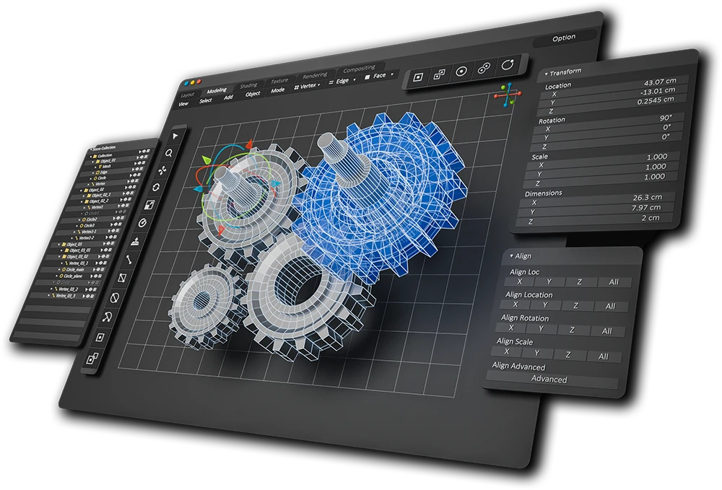Open the Object menu
Screen dimensions: 722x490
pyautogui.click(x=253, y=94)
